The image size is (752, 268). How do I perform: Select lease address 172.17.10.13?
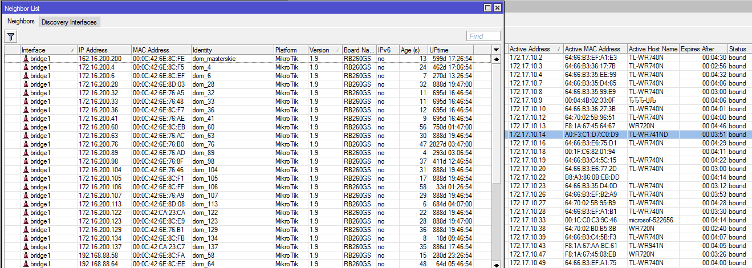(527, 126)
